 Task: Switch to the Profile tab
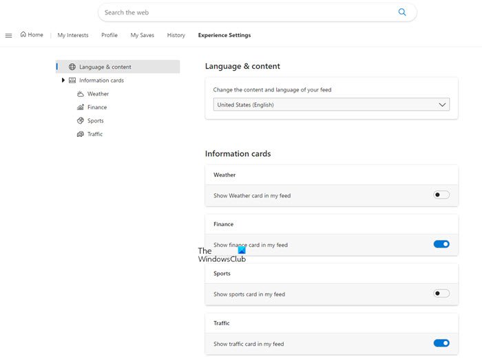[x=109, y=35]
